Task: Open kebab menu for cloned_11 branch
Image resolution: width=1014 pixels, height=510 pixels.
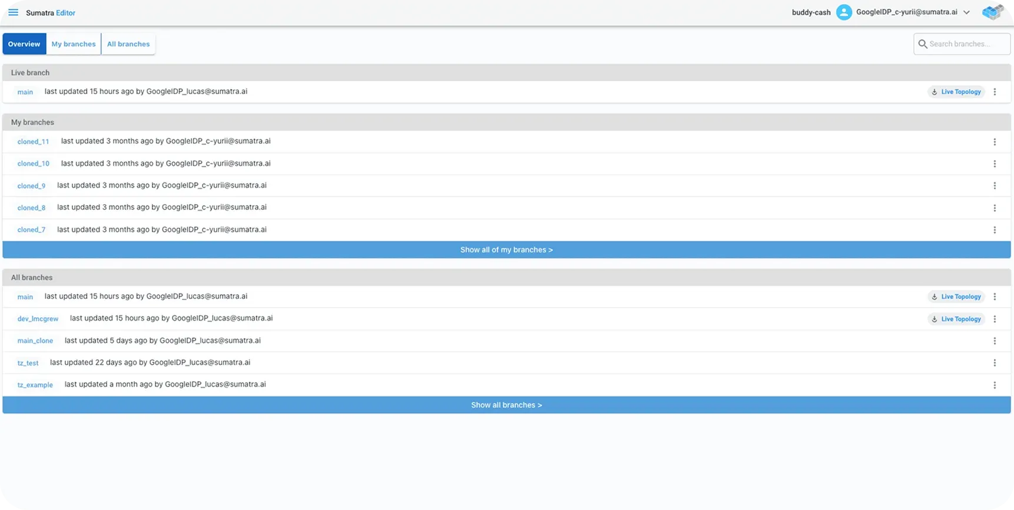Action: click(x=995, y=142)
